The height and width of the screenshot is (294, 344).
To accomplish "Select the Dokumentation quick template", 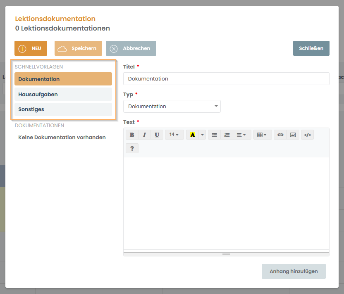I will click(x=63, y=79).
